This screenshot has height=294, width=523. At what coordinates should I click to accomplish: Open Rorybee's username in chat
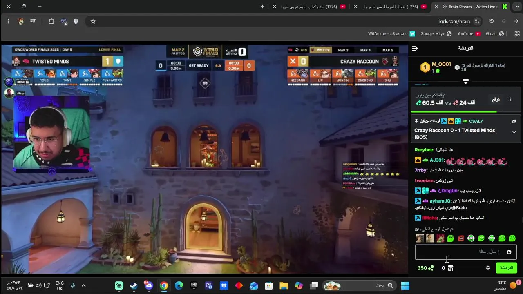click(424, 150)
